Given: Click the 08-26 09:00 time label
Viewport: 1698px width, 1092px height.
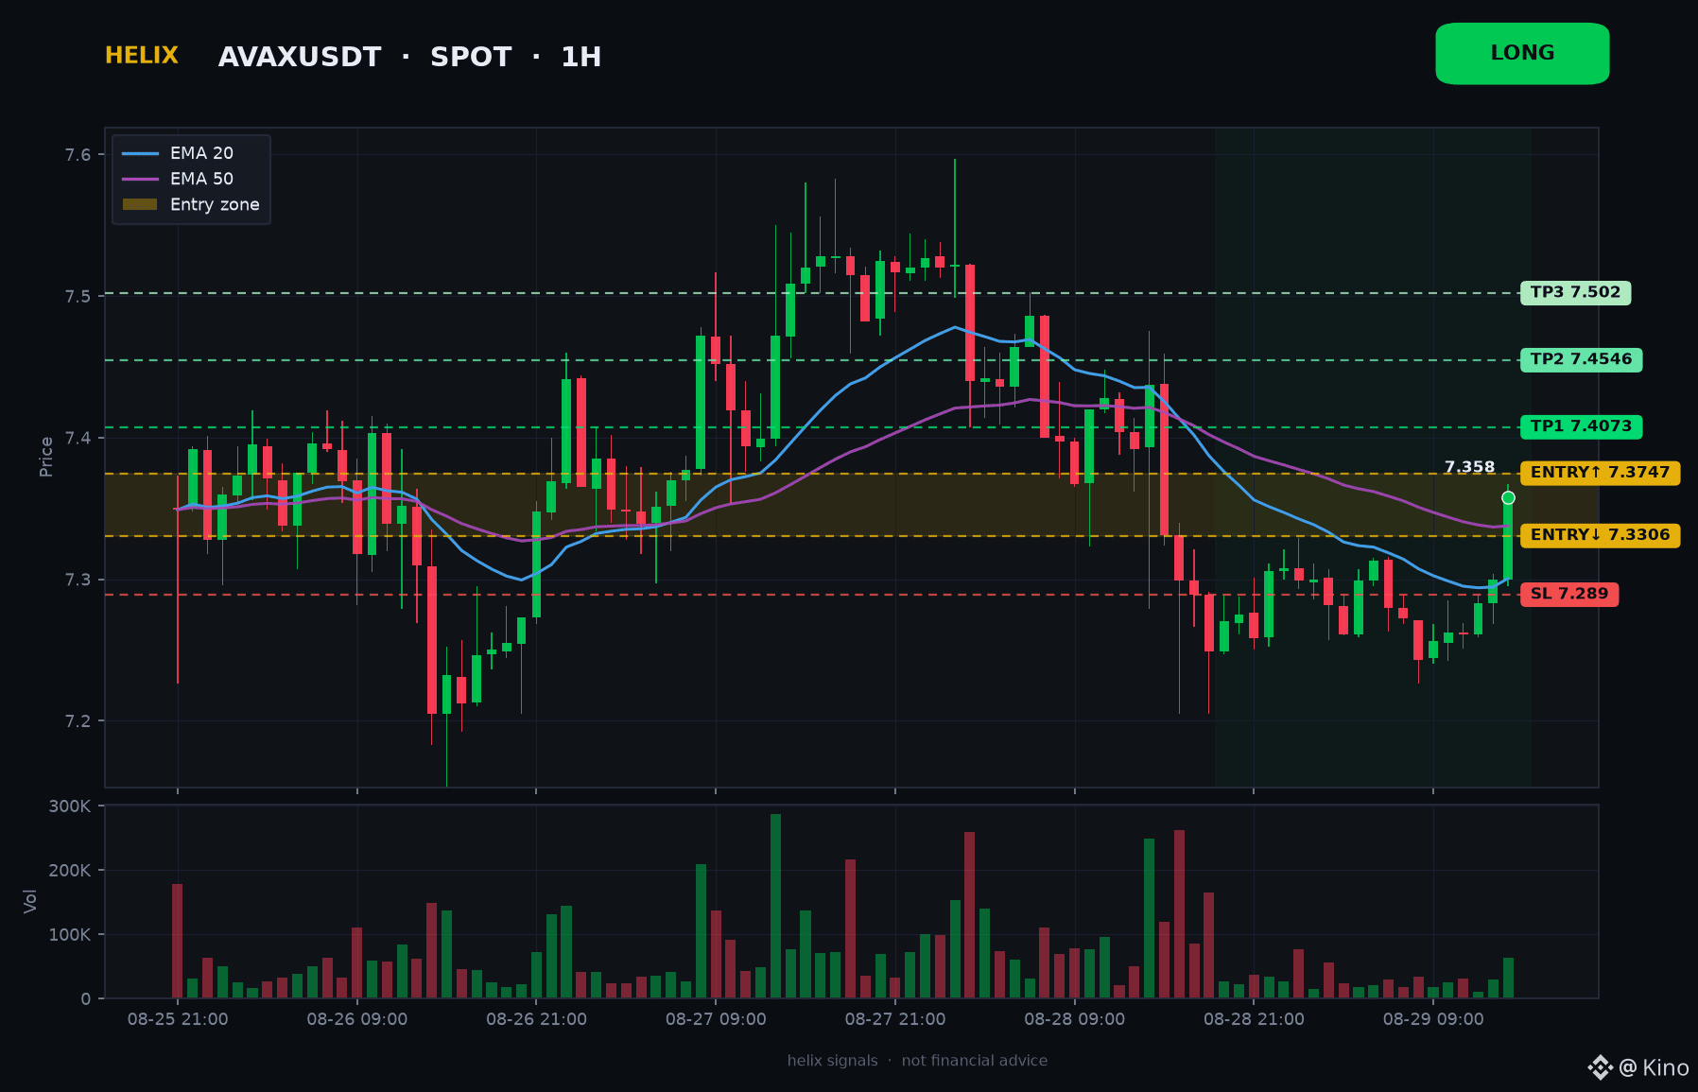Looking at the screenshot, I should click(x=357, y=1019).
